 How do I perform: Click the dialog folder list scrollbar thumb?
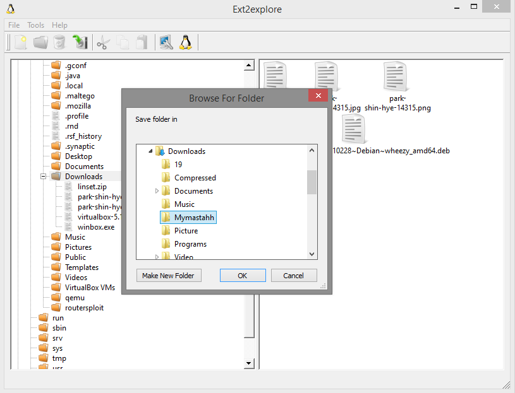tap(312, 182)
